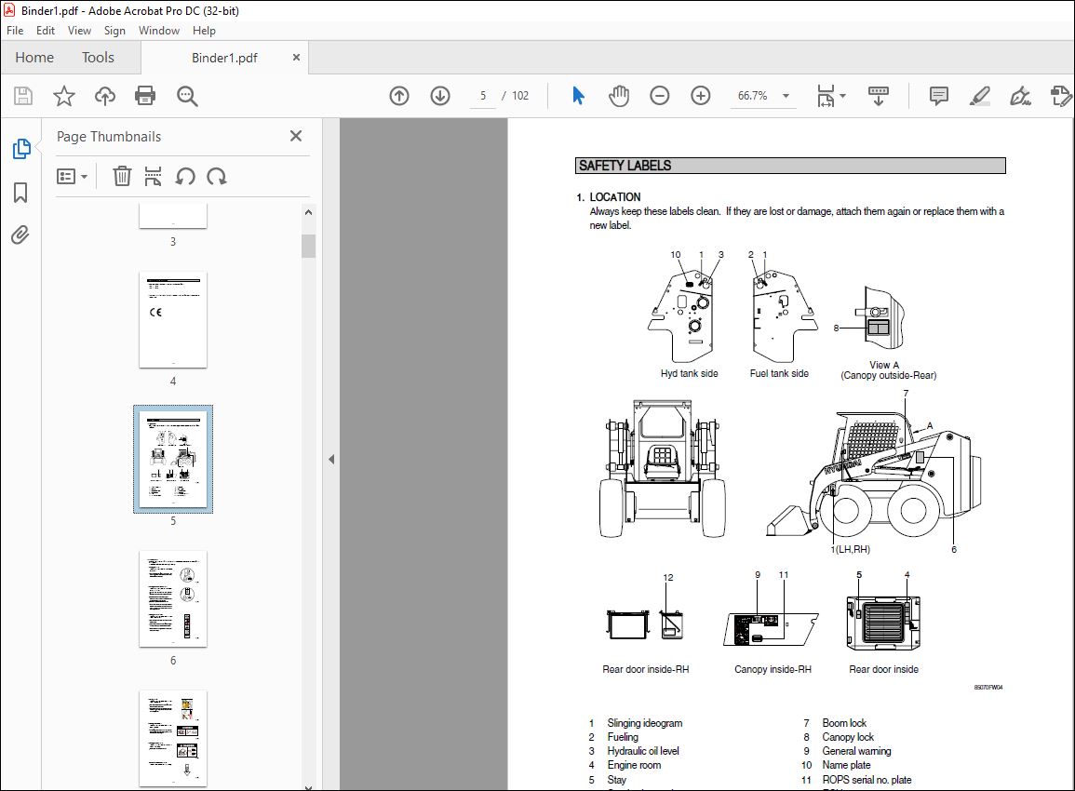The image size is (1075, 791).
Task: Click the cloud upload icon
Action: (105, 95)
